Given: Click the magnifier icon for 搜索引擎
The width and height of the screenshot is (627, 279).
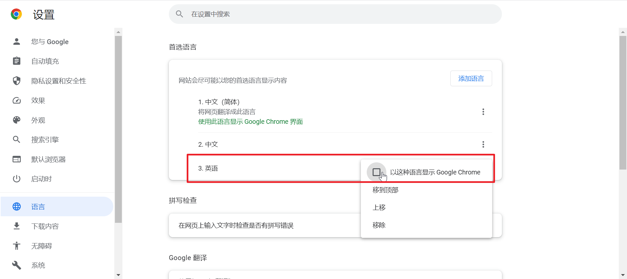Looking at the screenshot, I should point(17,139).
